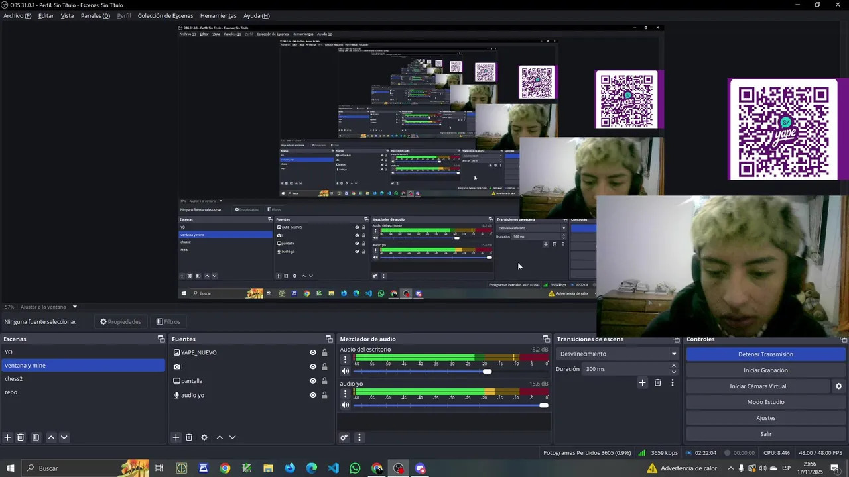Viewport: 849px width, 477px height.
Task: Click Detener Transmisión button
Action: click(x=765, y=354)
